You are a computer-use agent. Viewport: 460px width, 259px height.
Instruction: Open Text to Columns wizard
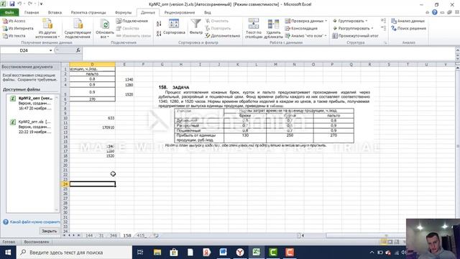point(254,28)
